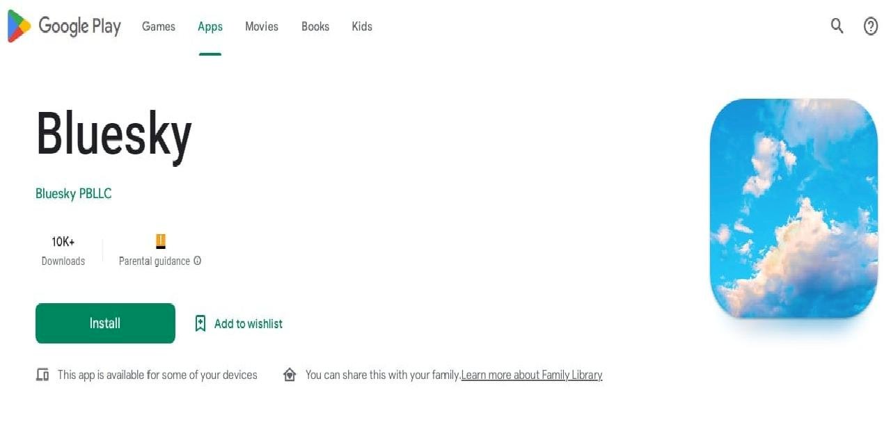891x445 pixels.
Task: Click the Google Play logo
Action: click(x=64, y=26)
